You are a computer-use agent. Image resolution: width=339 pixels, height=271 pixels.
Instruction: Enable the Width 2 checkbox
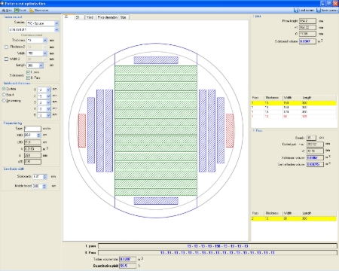tap(6, 59)
